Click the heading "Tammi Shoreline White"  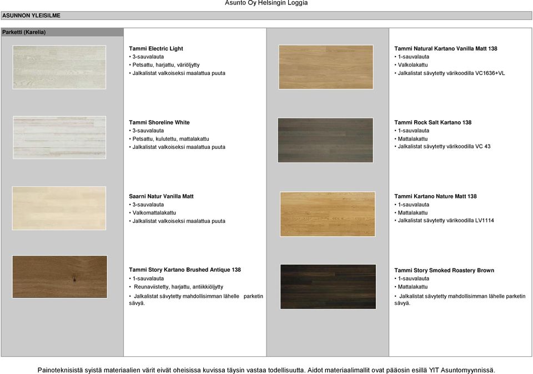pos(159,122)
